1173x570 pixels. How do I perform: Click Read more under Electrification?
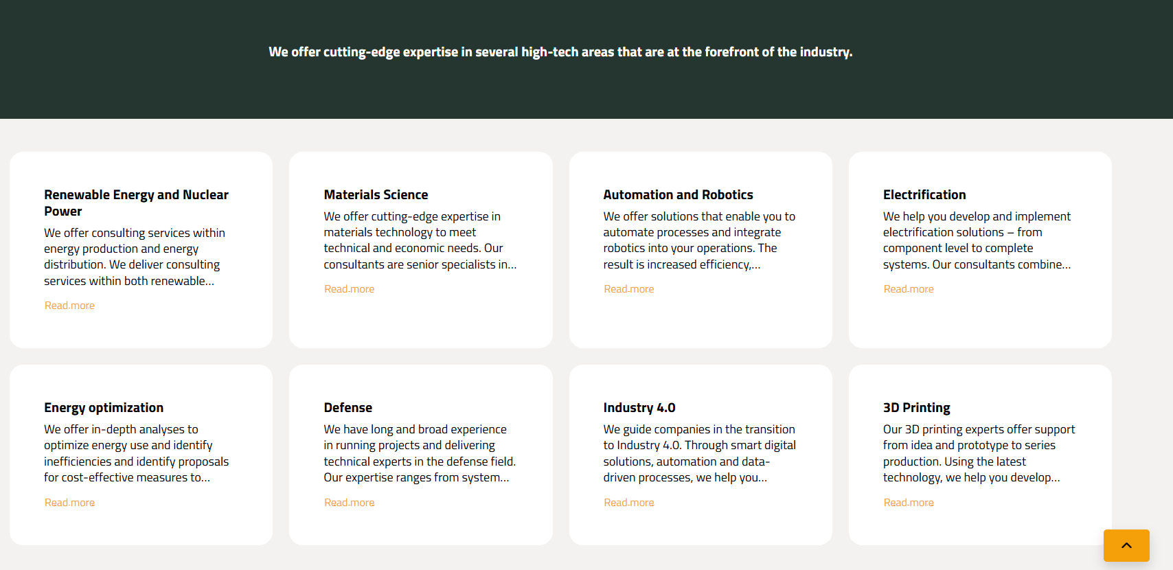point(908,289)
